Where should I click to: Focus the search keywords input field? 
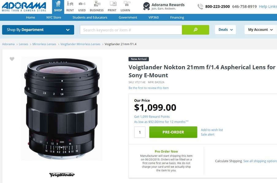pos(131,30)
